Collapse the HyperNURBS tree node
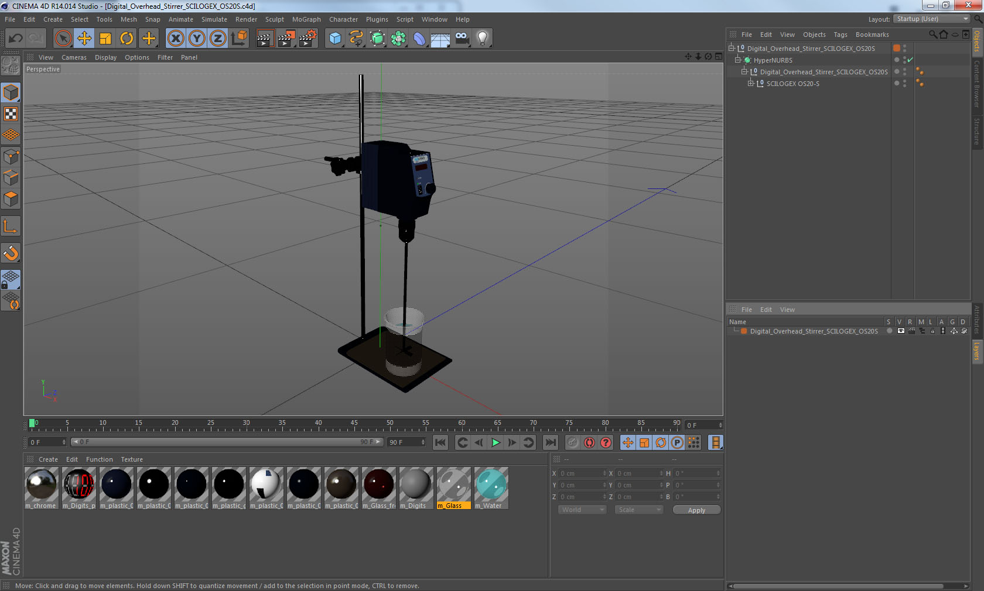Image resolution: width=984 pixels, height=591 pixels. (738, 60)
